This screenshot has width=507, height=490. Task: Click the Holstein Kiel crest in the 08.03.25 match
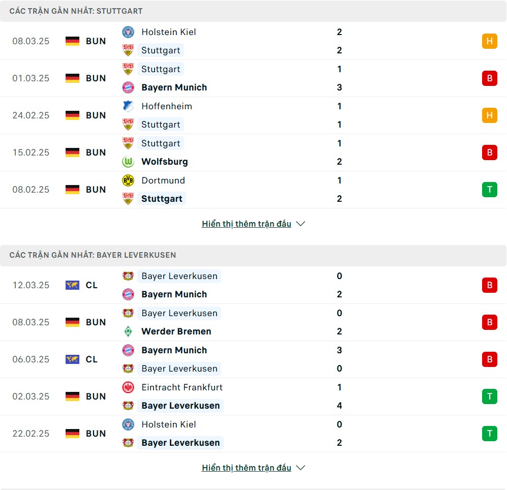coord(128,32)
